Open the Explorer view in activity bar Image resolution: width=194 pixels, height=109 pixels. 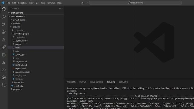(x=4, y=9)
